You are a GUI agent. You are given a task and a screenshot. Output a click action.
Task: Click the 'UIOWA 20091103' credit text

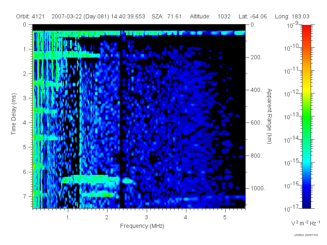tap(306, 235)
